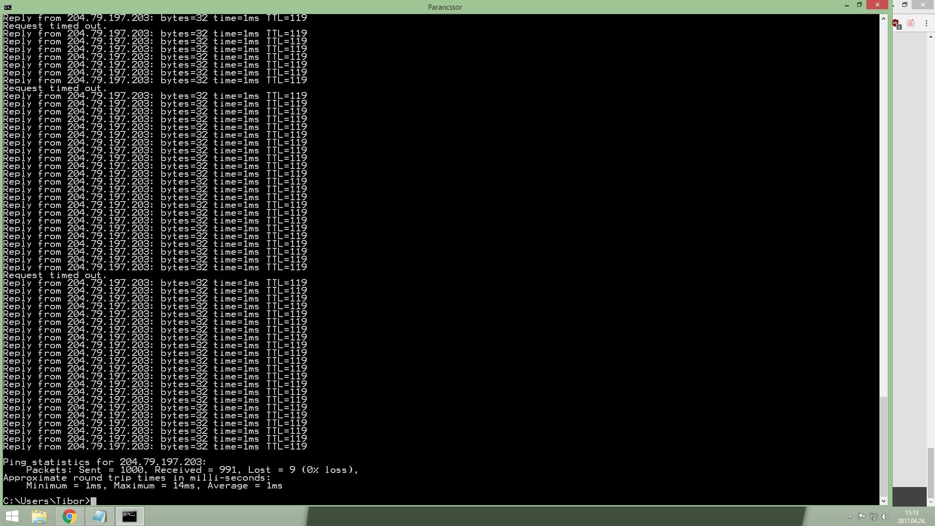The height and width of the screenshot is (526, 935).
Task: Open Notepad from the taskbar
Action: [x=99, y=516]
